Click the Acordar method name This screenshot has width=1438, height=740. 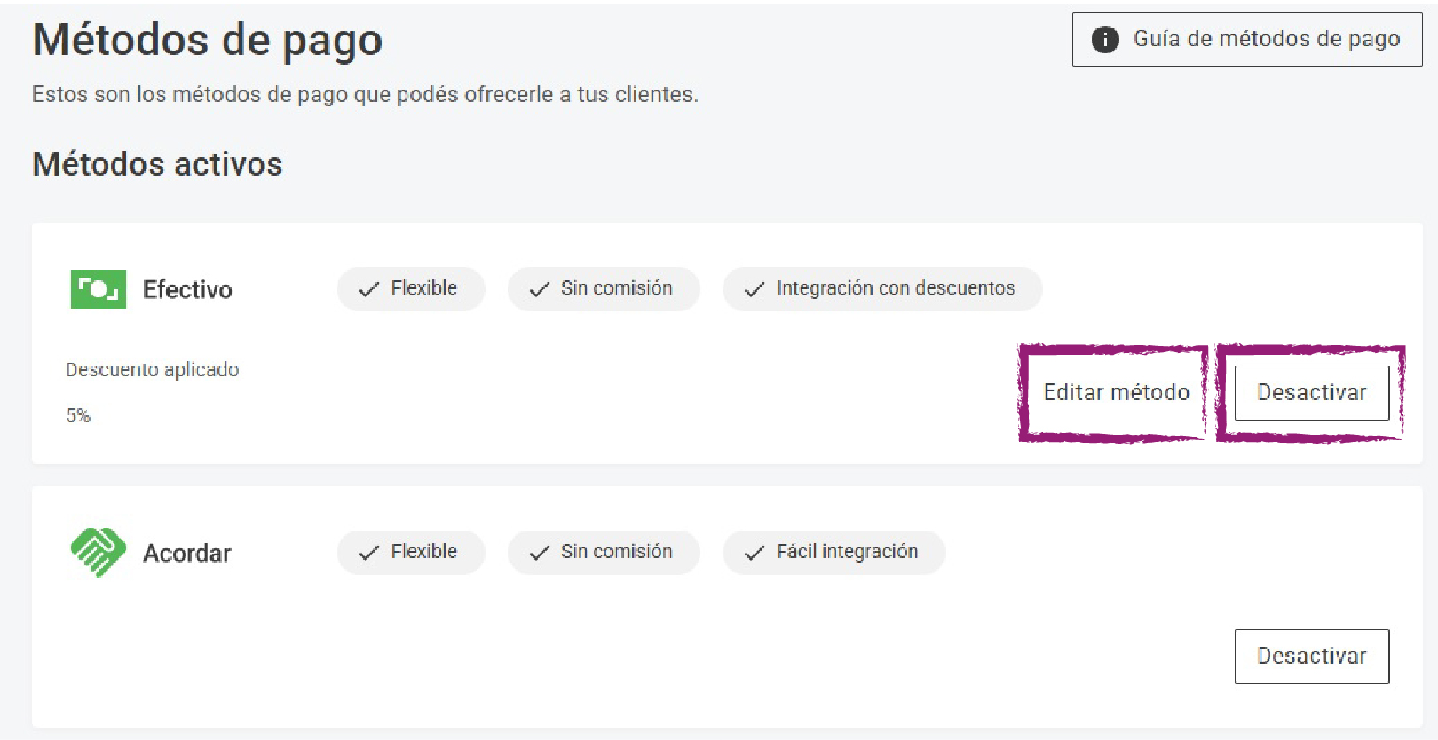coord(187,553)
